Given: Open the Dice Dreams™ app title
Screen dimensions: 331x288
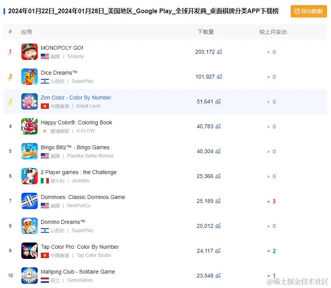Looking at the screenshot, I should pyautogui.click(x=59, y=73).
